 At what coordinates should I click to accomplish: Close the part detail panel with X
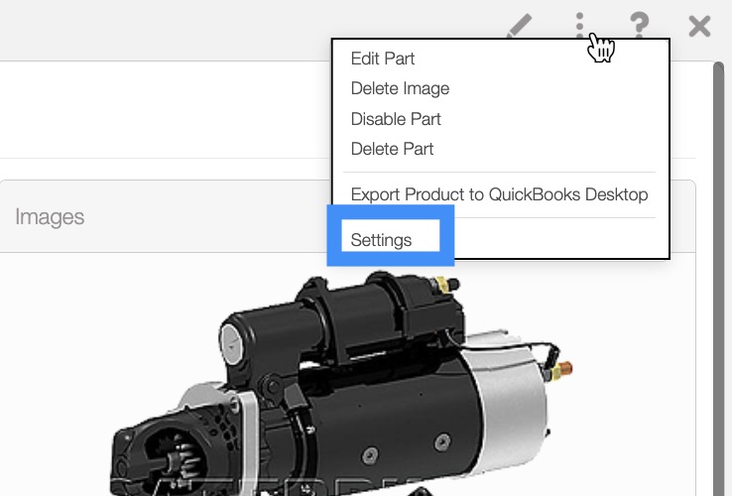click(x=699, y=25)
